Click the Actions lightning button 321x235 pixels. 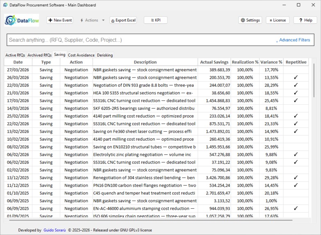pyautogui.click(x=89, y=20)
